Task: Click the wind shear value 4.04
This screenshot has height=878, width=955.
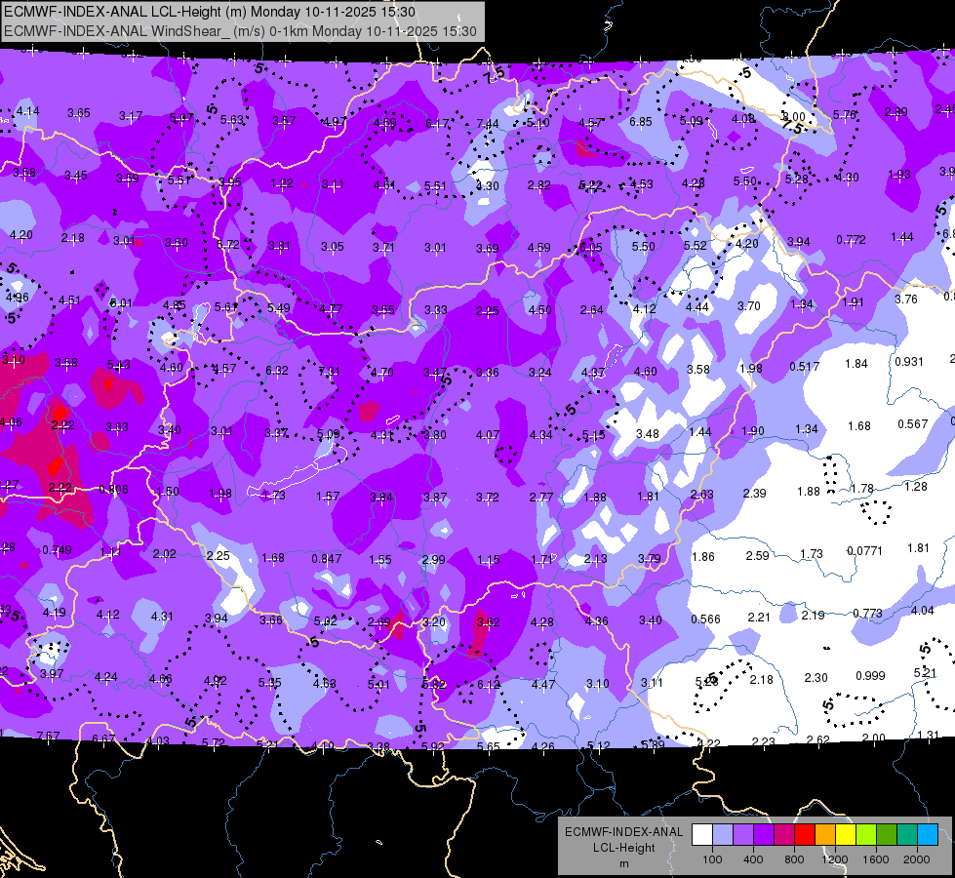Action: click(922, 611)
